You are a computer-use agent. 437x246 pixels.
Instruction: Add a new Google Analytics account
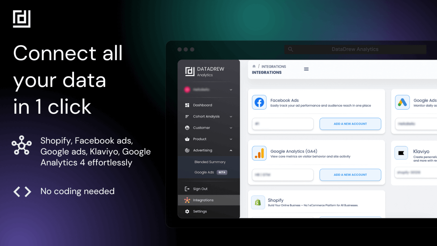coord(350,175)
